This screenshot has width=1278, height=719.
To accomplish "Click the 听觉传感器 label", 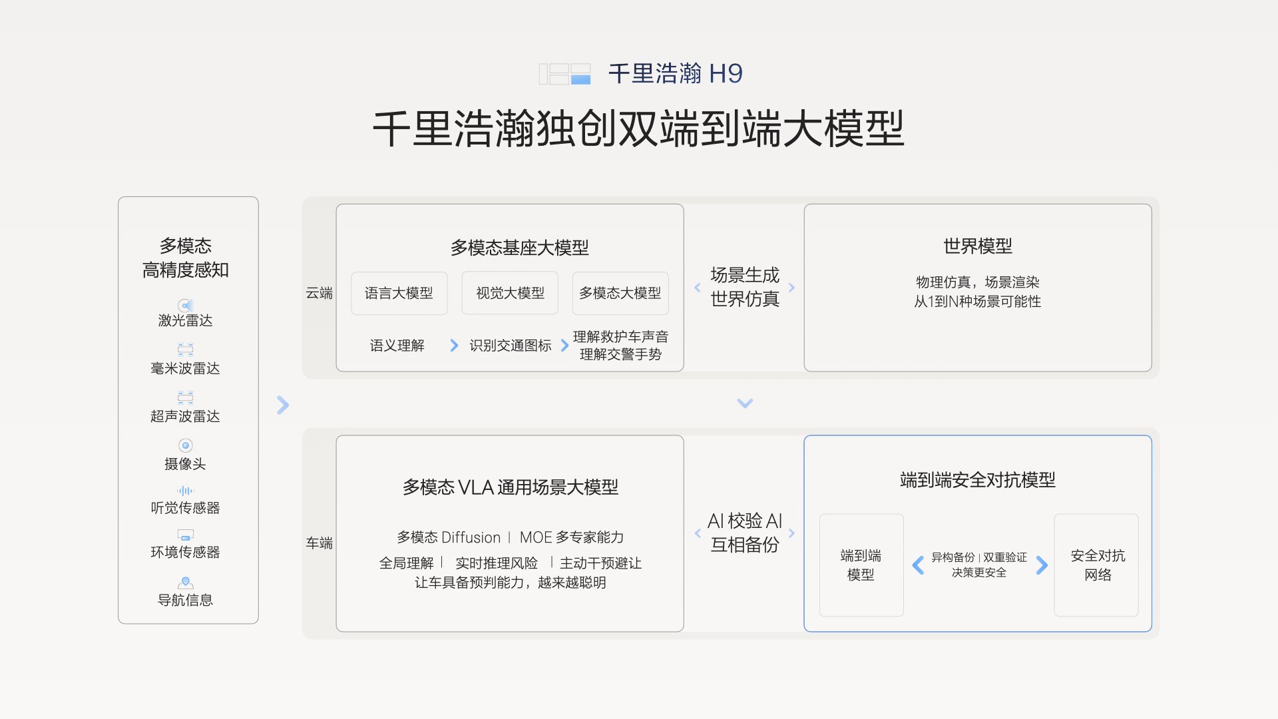I will coord(185,508).
